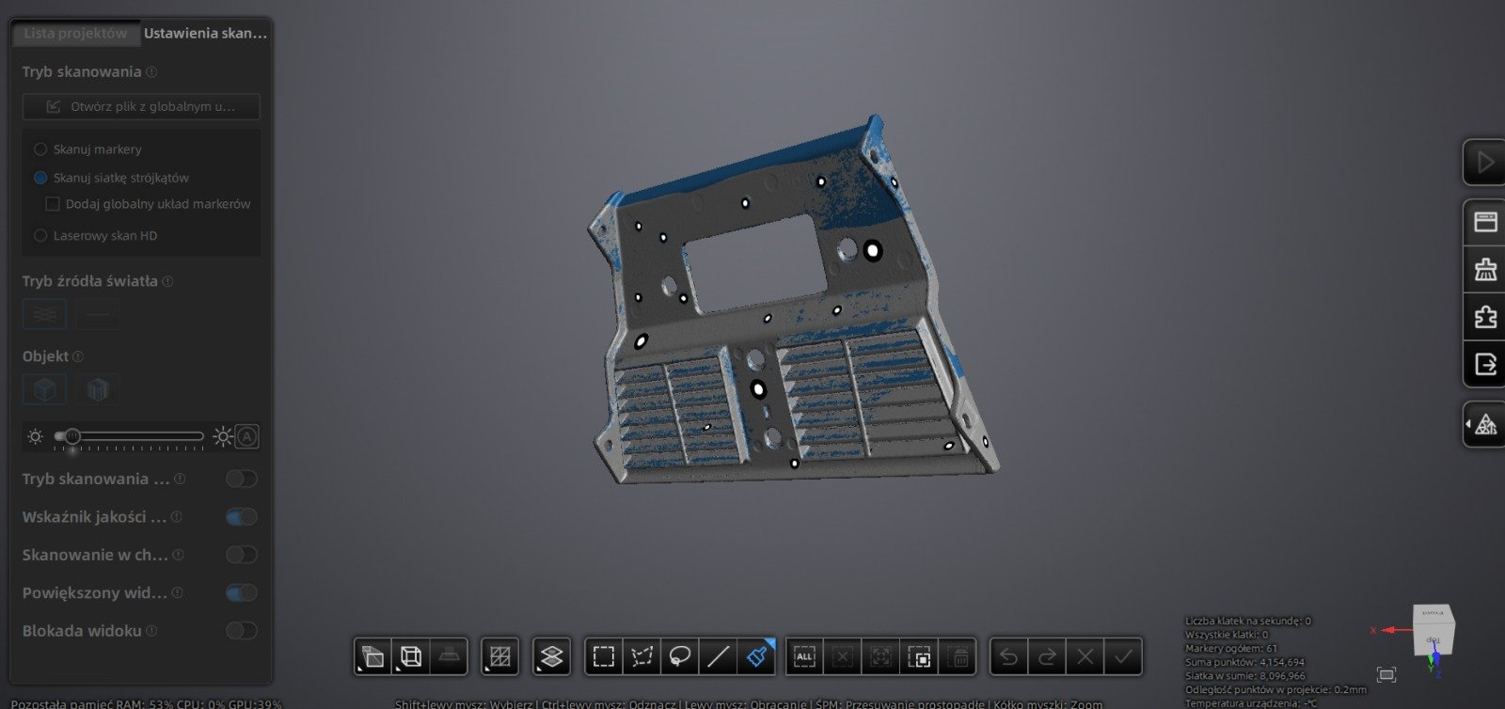Click Otwórz plik z globalnym układem button
Viewport: 1505px width, 709px height.
click(141, 106)
